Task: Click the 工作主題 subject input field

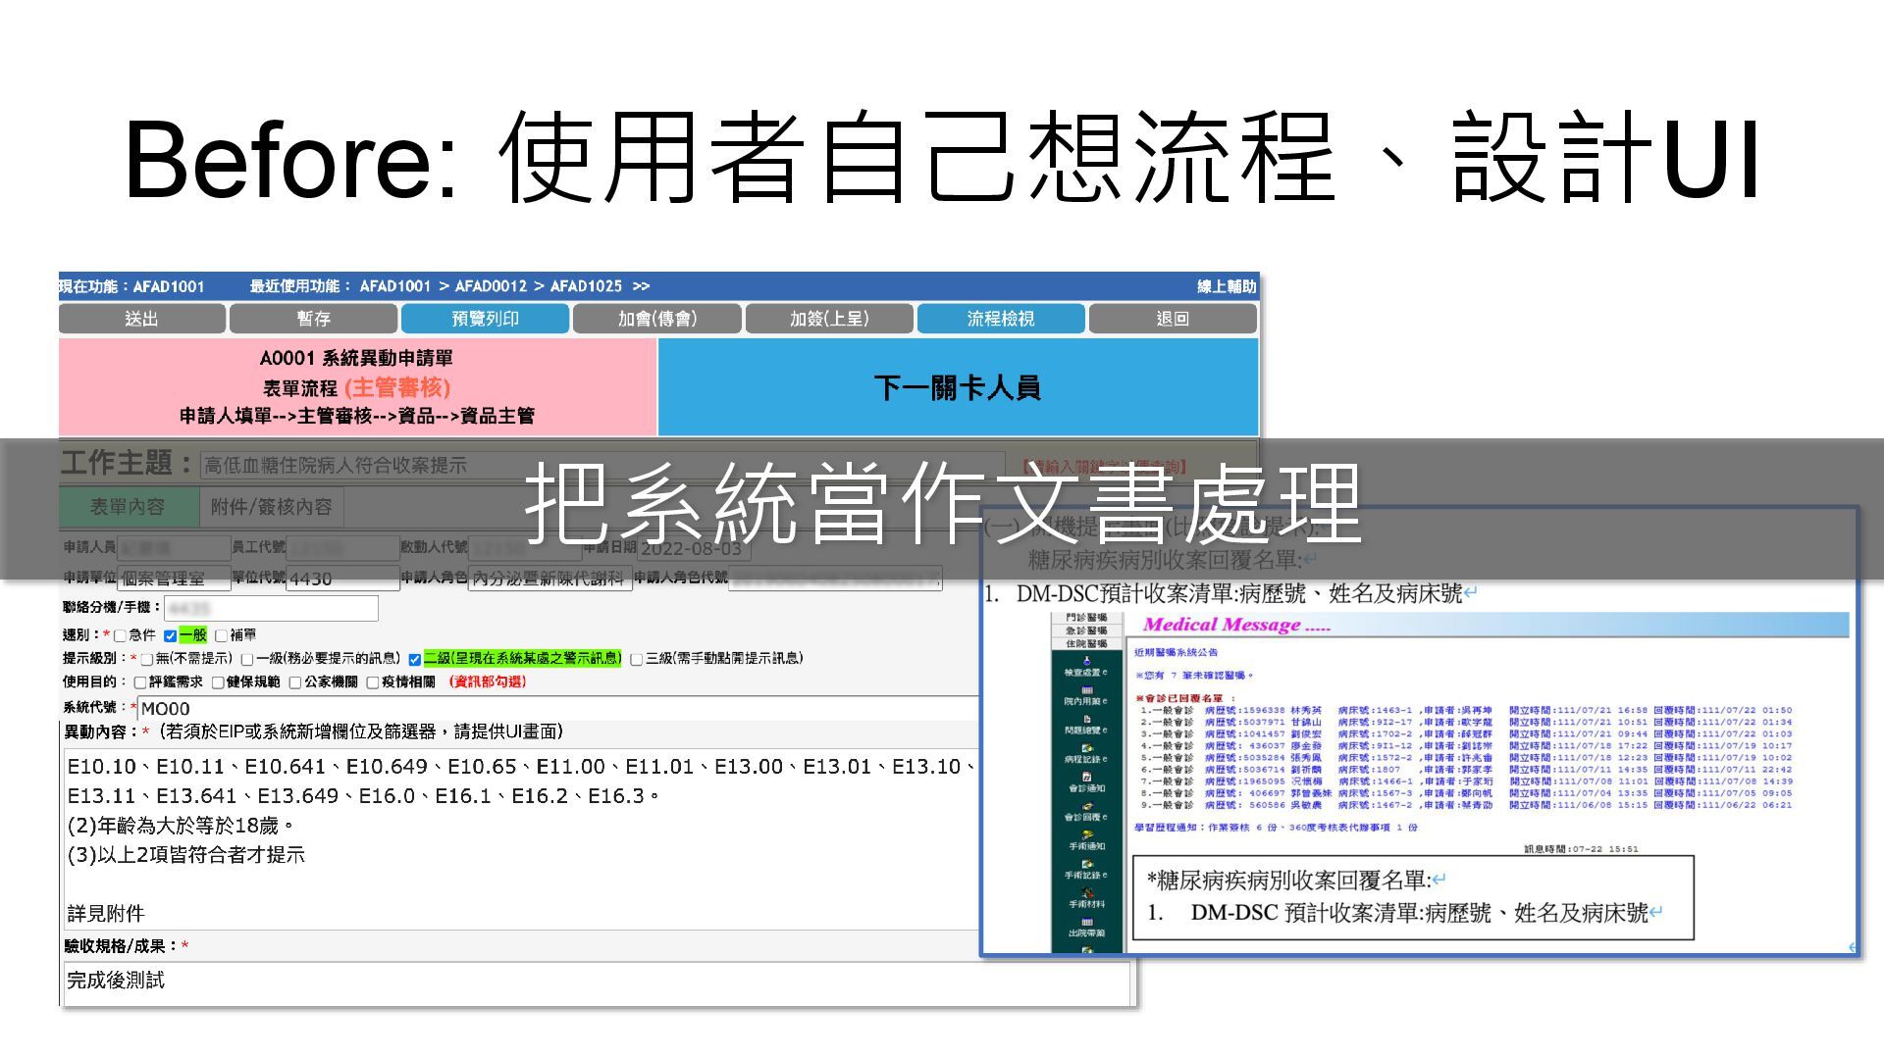Action: pos(602,466)
